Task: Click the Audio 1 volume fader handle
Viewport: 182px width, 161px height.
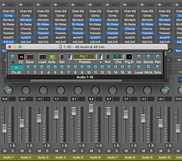Action: click(4, 128)
